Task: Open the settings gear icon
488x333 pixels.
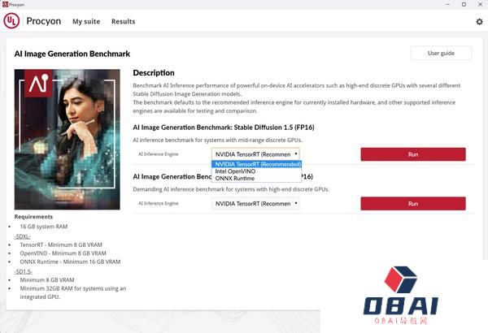Action: [479, 22]
